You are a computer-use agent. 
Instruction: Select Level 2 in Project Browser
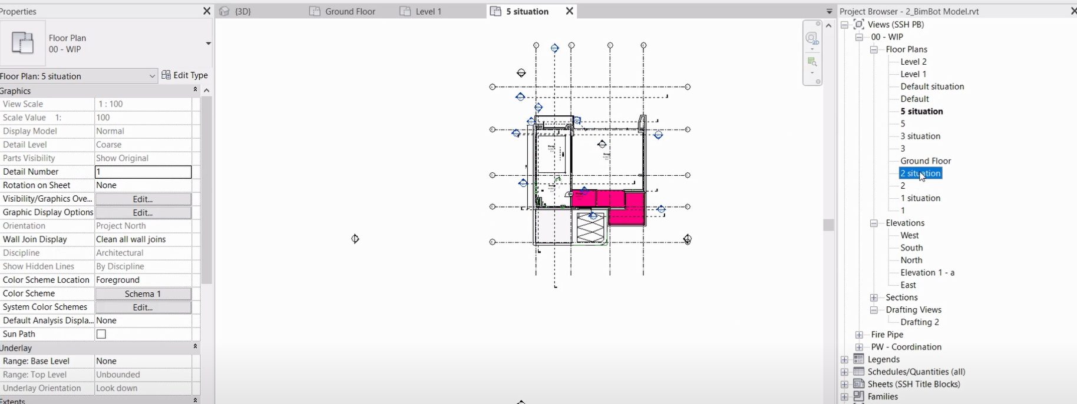click(x=913, y=62)
